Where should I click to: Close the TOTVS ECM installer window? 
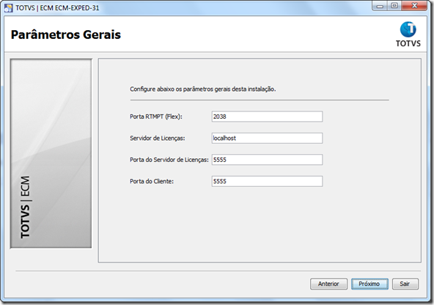[x=414, y=6]
